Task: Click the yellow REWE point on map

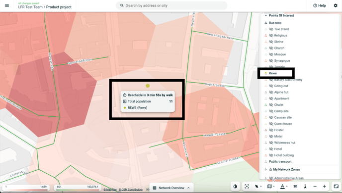Action: pyautogui.click(x=148, y=86)
